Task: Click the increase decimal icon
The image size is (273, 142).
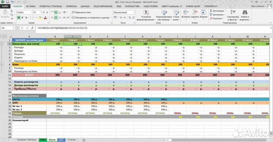Action: click(x=130, y=17)
